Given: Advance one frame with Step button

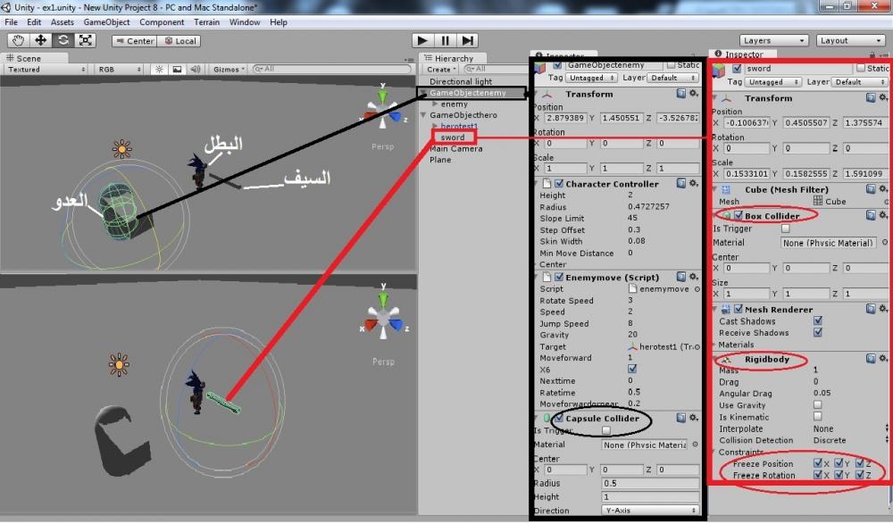Looking at the screenshot, I should (467, 40).
